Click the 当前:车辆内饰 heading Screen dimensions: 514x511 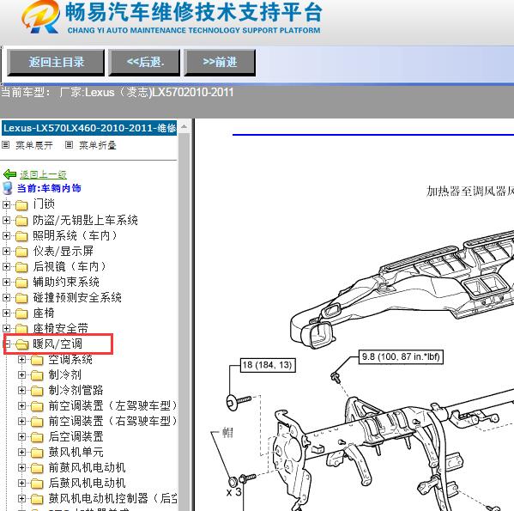(49, 188)
